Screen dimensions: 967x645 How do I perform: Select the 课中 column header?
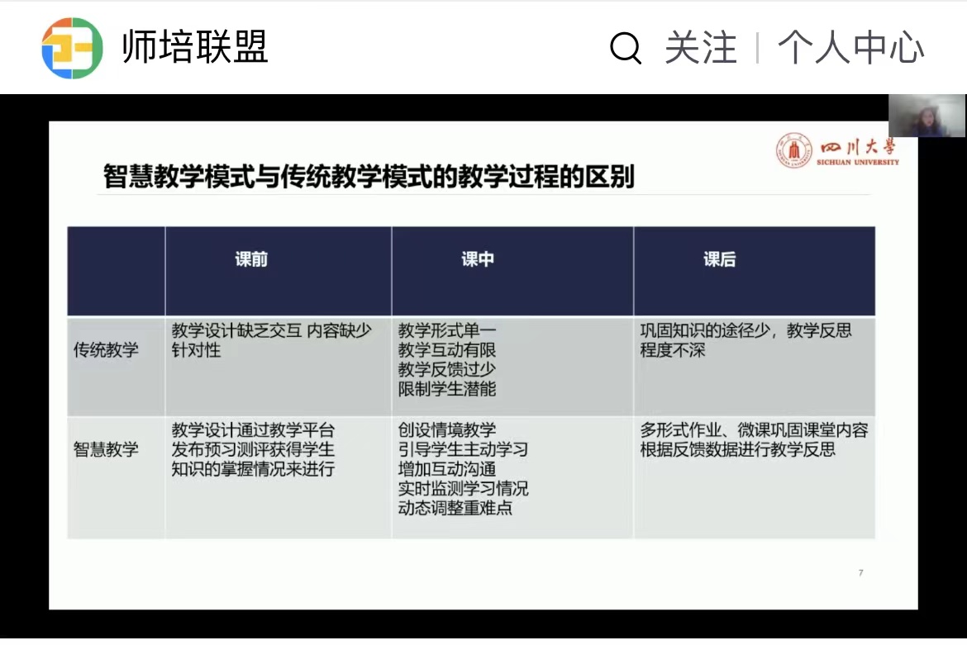(x=478, y=259)
